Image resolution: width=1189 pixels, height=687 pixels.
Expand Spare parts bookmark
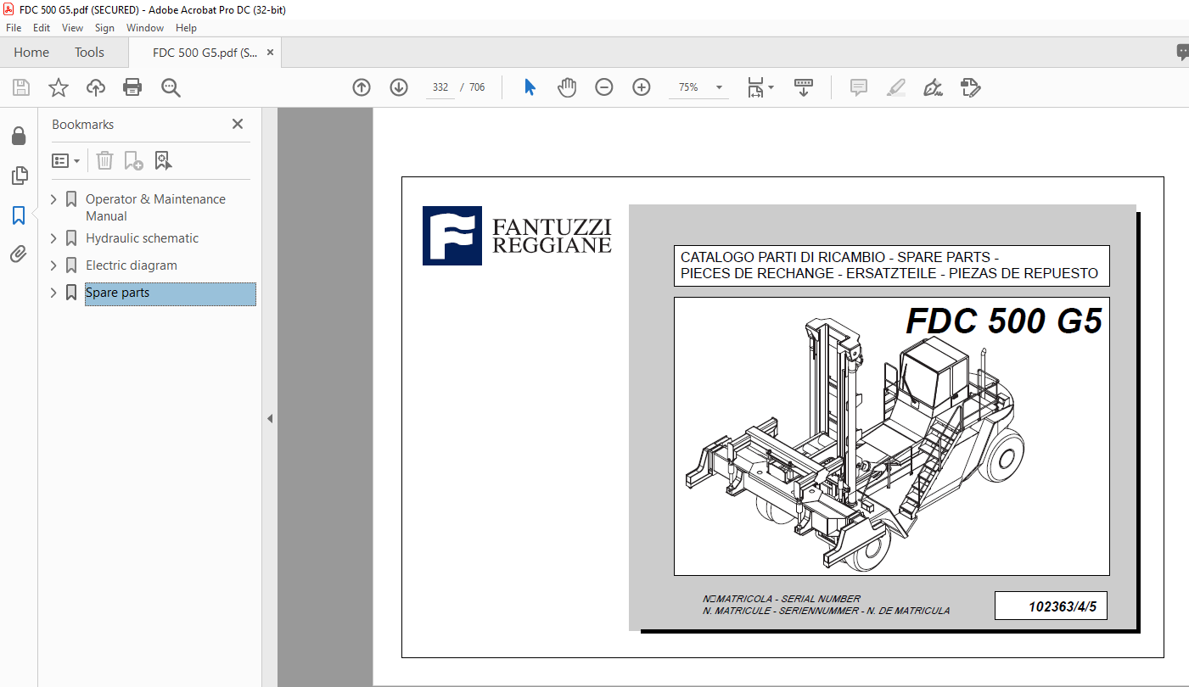pyautogui.click(x=54, y=293)
